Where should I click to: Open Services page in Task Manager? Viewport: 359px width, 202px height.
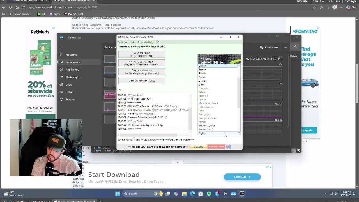70,100
